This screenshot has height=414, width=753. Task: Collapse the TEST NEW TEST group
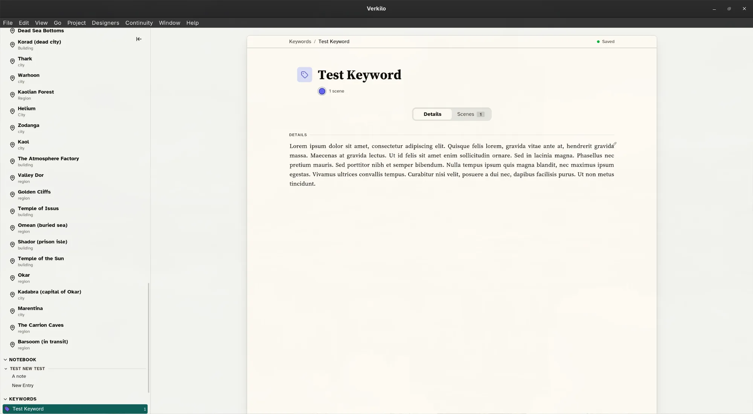[x=6, y=369]
